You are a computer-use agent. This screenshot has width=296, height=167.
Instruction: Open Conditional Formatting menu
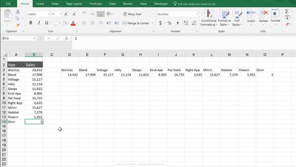click(209, 18)
